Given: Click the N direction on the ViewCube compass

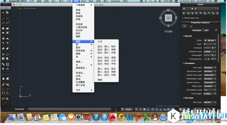Looking at the screenshot, I should click(x=168, y=10).
